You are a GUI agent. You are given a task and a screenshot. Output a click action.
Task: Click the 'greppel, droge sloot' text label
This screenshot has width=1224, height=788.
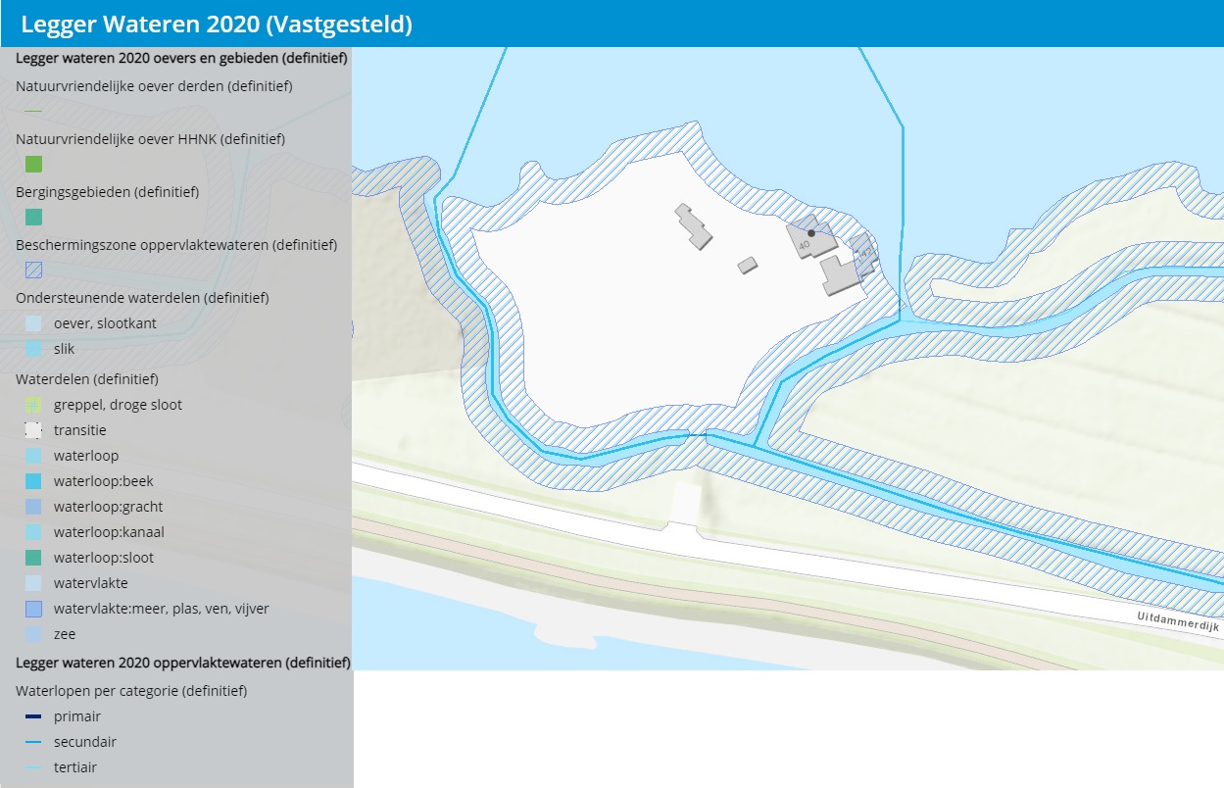pos(118,405)
